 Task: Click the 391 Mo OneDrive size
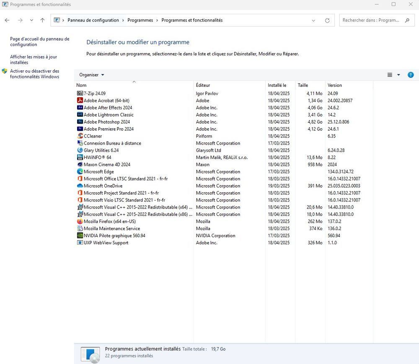coord(315,186)
